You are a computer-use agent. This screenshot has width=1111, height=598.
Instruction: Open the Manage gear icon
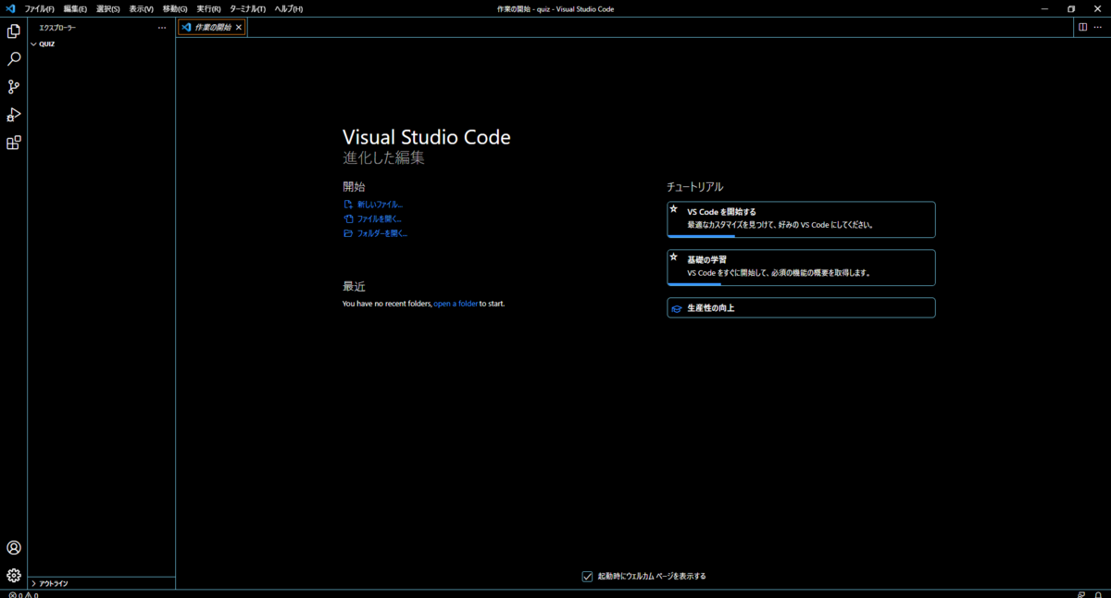(14, 576)
